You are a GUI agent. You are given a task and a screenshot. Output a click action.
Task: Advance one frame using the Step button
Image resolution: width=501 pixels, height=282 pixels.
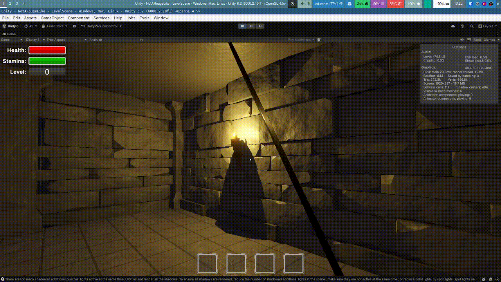pyautogui.click(x=260, y=26)
